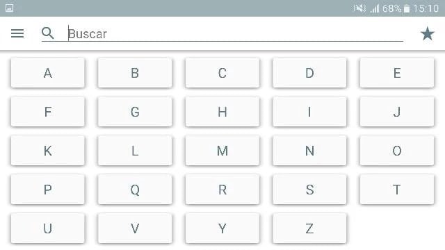Open entries under letter G
This screenshot has height=250, width=445.
(135, 112)
